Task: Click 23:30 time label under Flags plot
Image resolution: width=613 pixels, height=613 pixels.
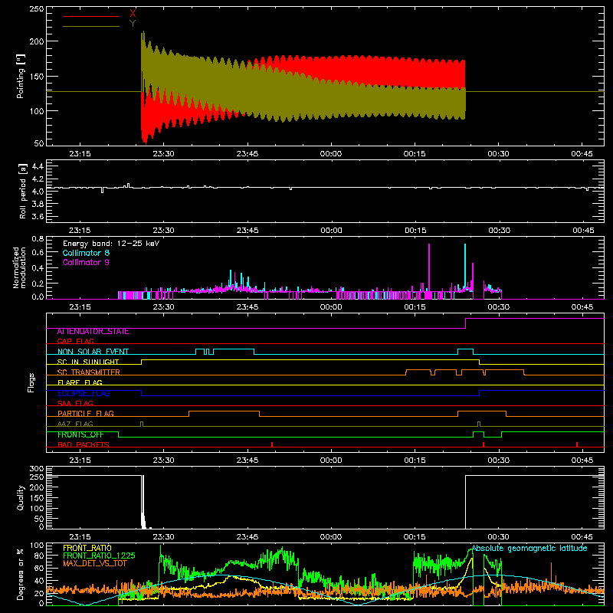Action: [163, 461]
